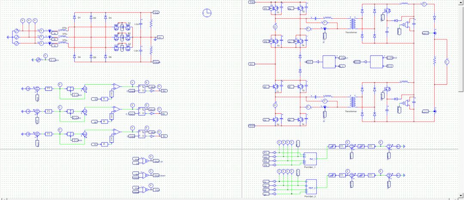Select the top 375u input inductor
Screen dimensions: 464x200
(64, 30)
